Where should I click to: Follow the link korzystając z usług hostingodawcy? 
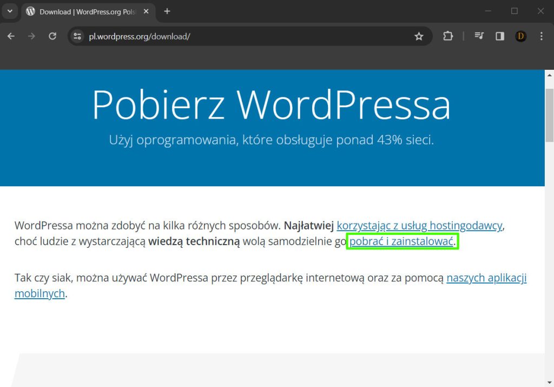419,225
